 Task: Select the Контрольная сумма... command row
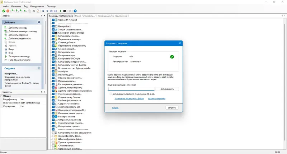pos(69,126)
